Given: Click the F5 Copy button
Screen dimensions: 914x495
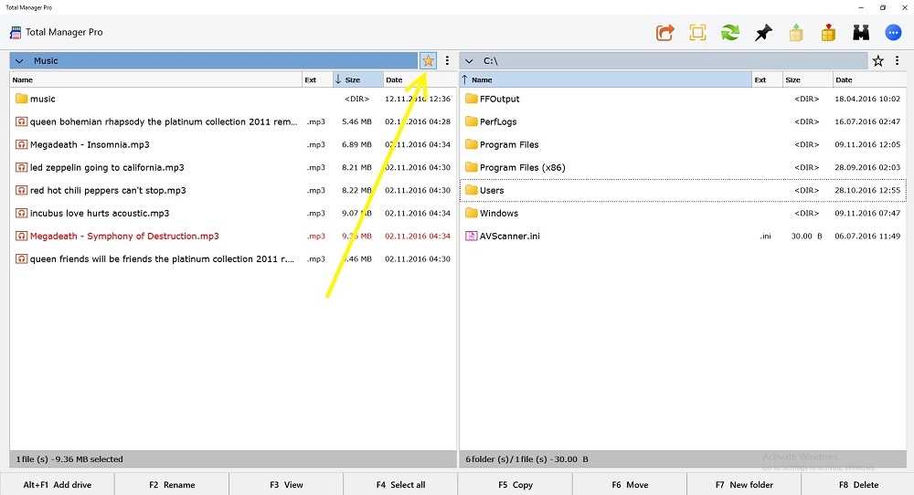Looking at the screenshot, I should point(515,485).
